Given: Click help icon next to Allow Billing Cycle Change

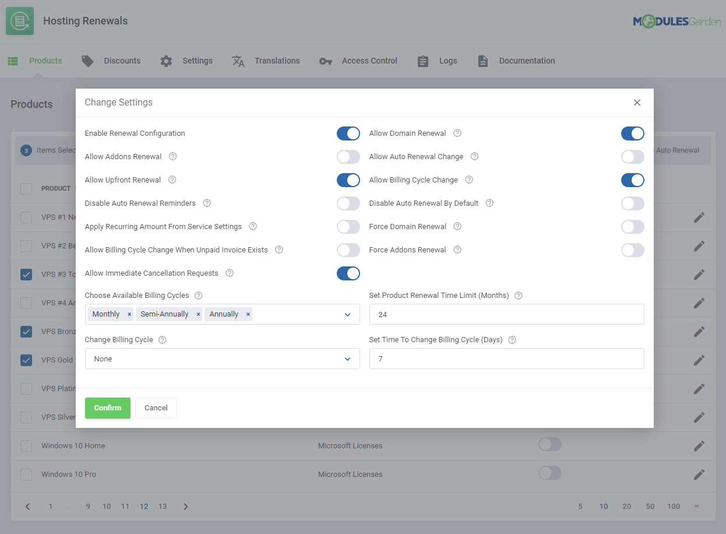Looking at the screenshot, I should point(469,180).
